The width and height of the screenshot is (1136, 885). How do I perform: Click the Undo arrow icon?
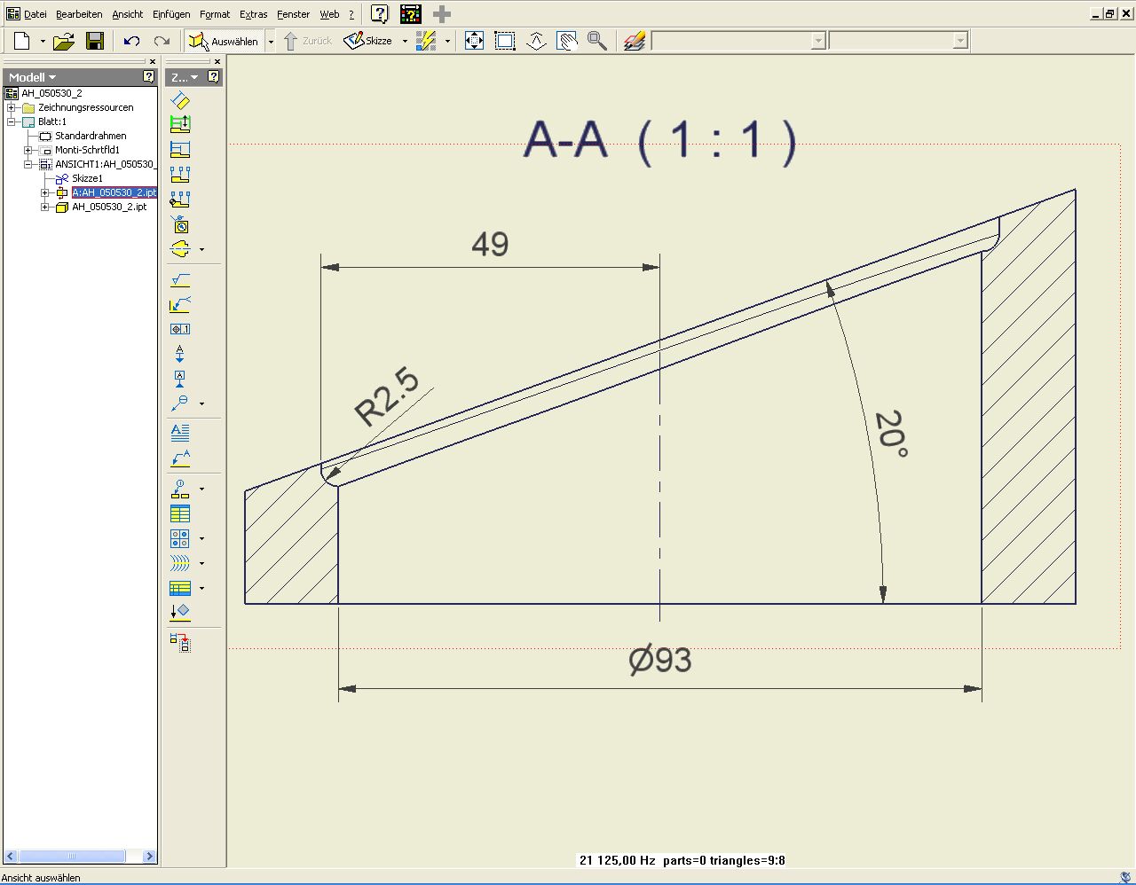coord(131,41)
